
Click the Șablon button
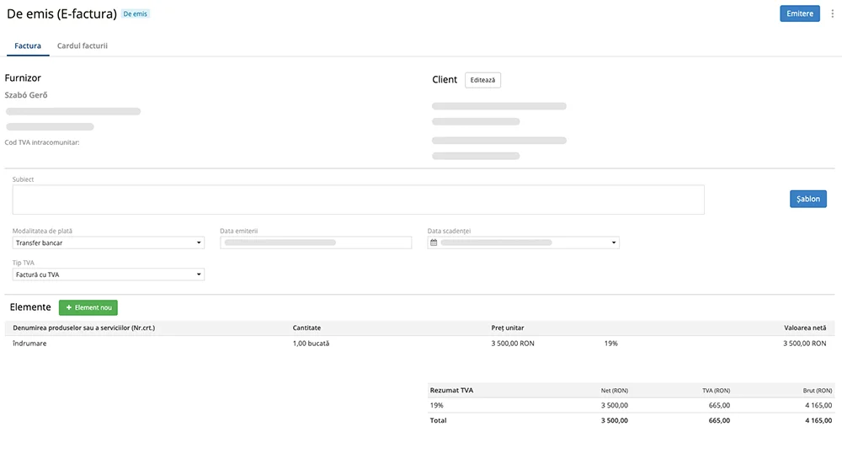[x=807, y=200]
